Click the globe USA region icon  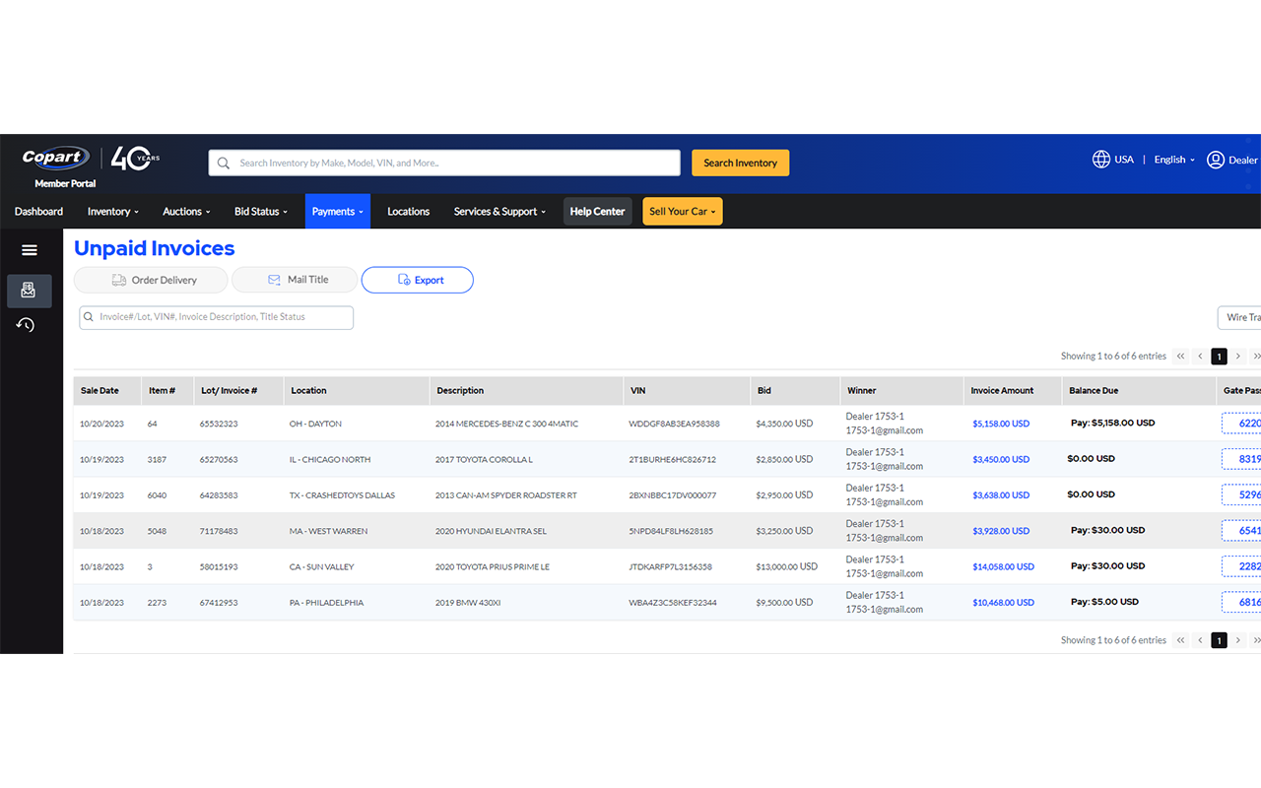click(x=1101, y=160)
